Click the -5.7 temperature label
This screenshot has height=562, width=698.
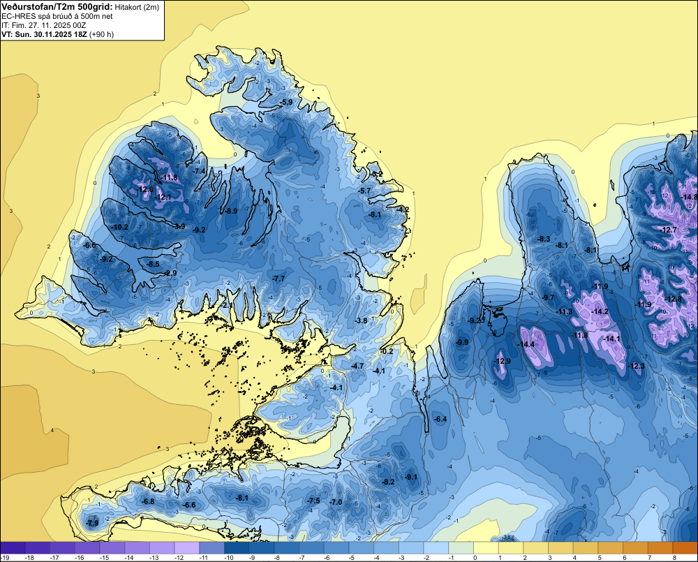click(x=364, y=191)
